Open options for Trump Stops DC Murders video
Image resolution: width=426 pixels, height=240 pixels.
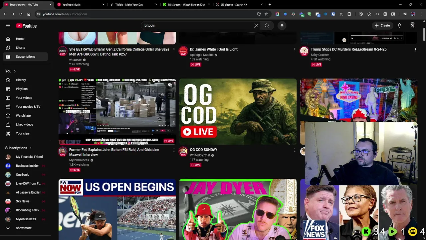415,50
